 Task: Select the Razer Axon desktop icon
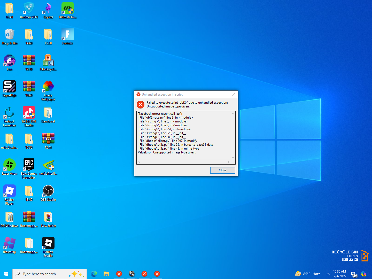pyautogui.click(x=10, y=165)
